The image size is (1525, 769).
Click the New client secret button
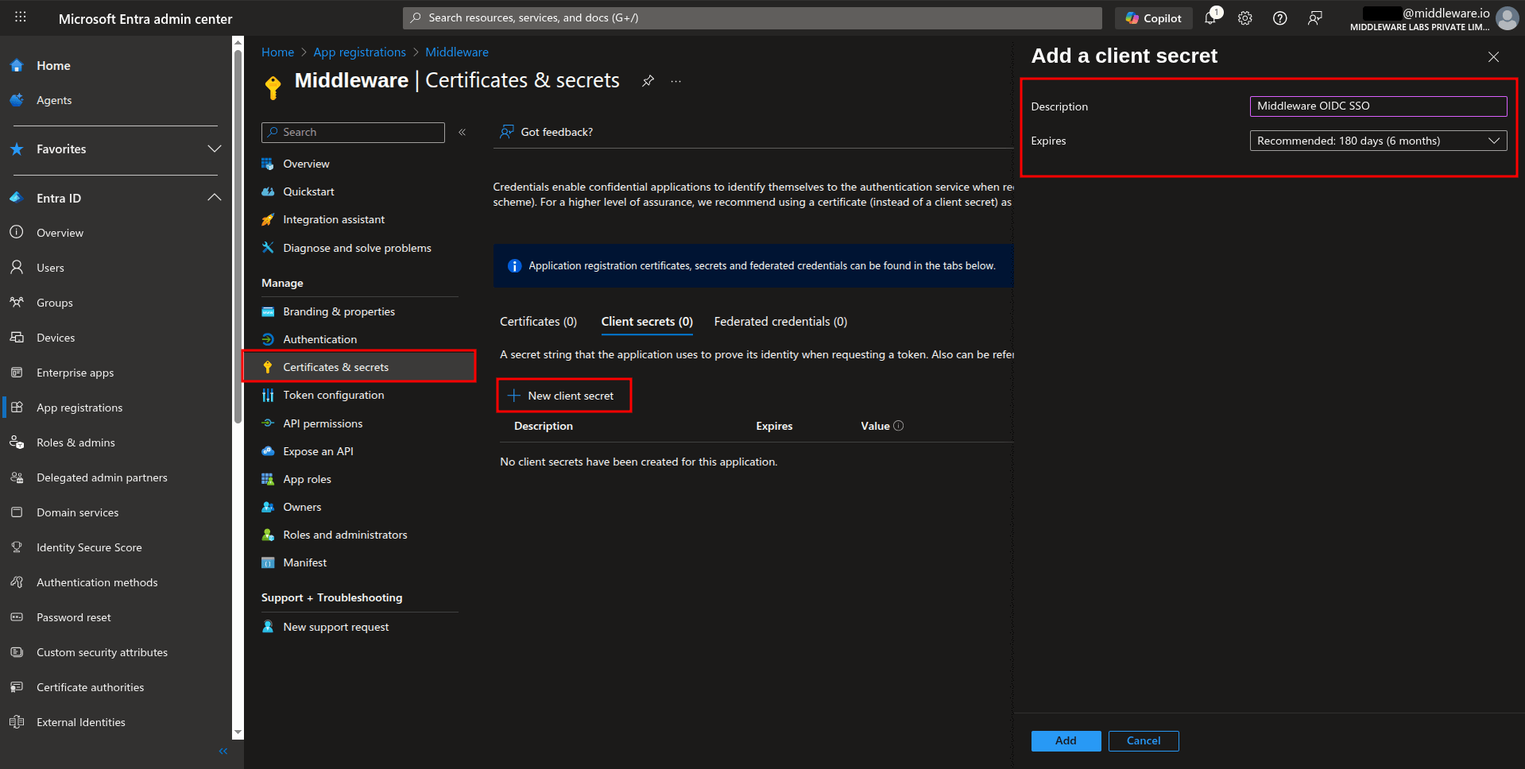pyautogui.click(x=563, y=395)
